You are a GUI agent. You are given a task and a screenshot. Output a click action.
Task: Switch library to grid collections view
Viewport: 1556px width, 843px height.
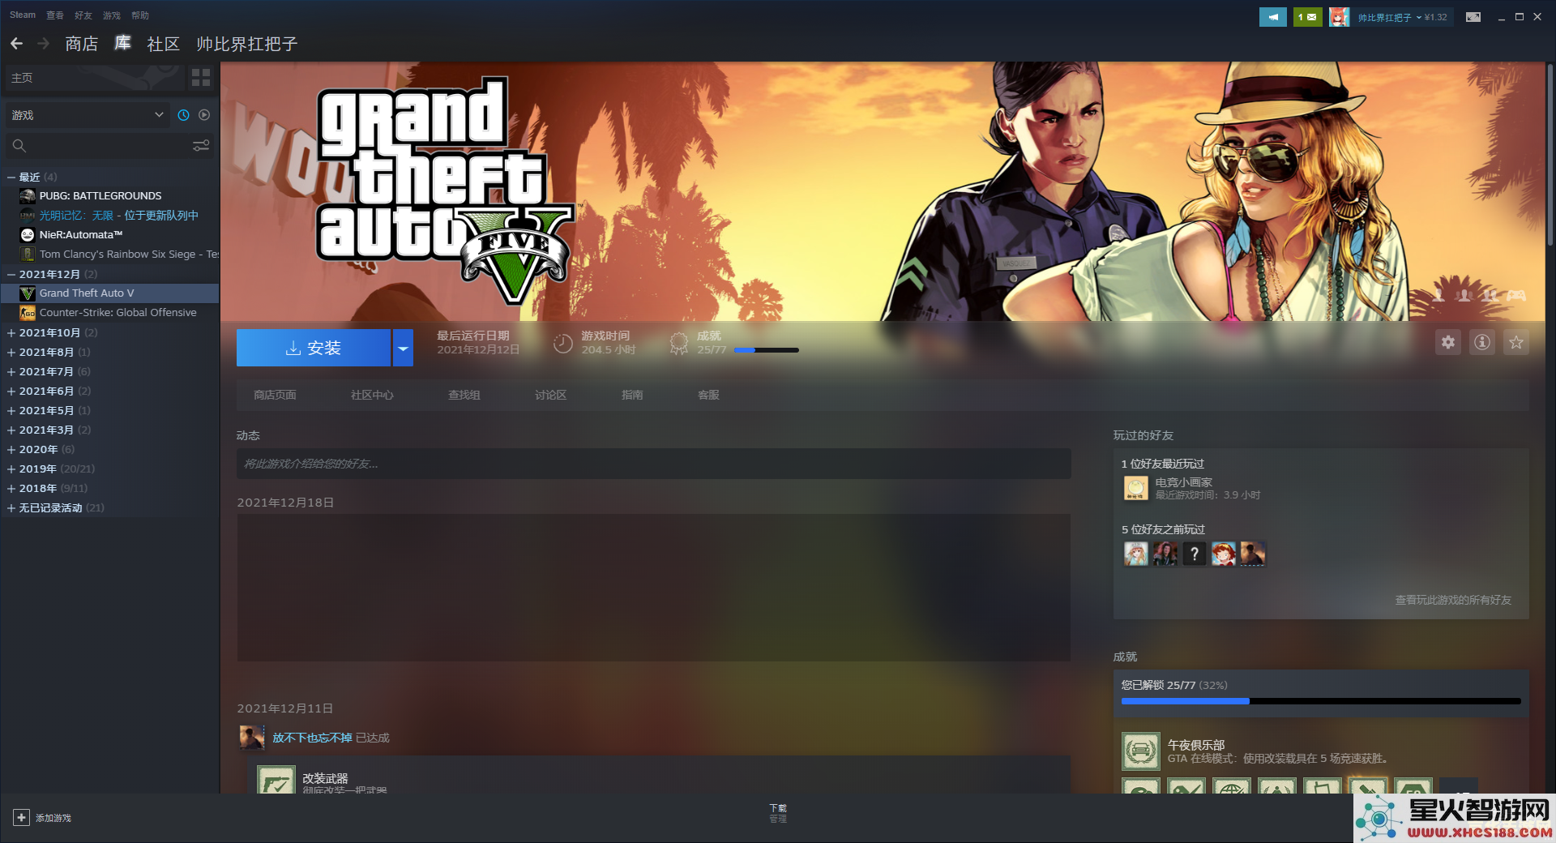(x=200, y=78)
